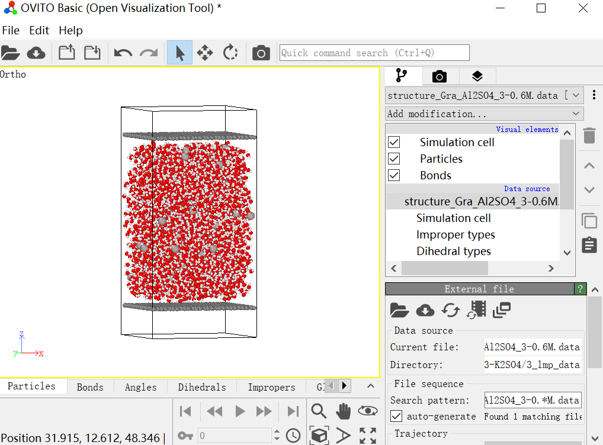Screen dimensions: 603x445
Task: Click the Quick command search field
Action: point(374,53)
